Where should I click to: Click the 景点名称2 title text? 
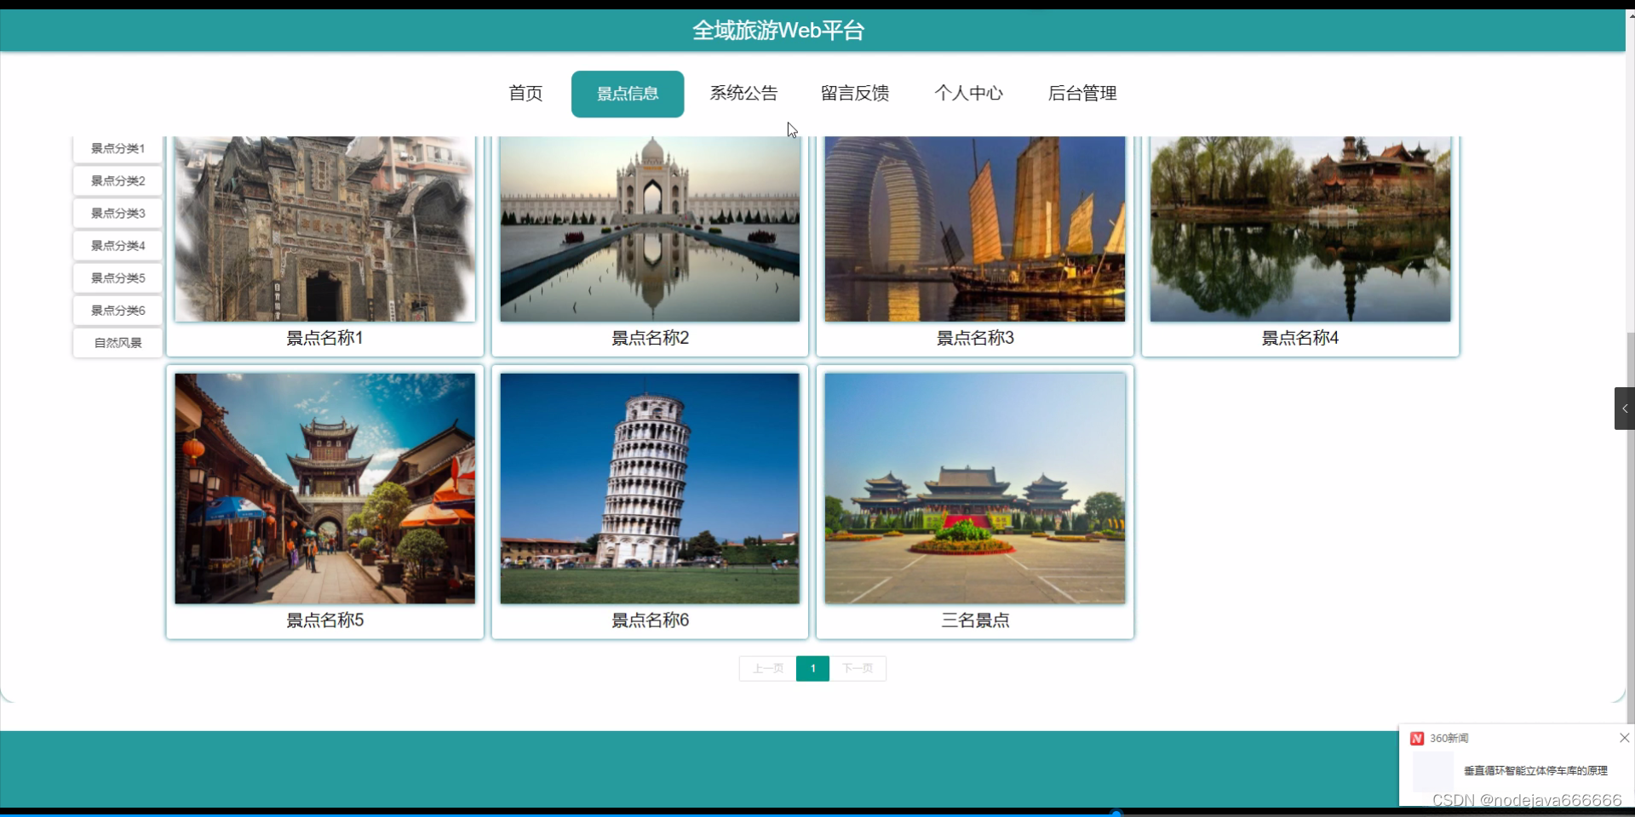[650, 338]
